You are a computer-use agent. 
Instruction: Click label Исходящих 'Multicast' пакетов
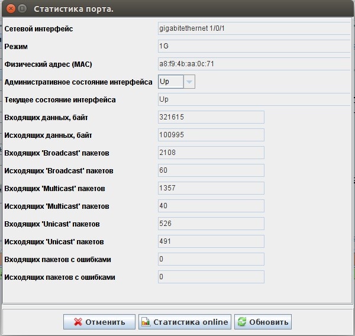(x=57, y=206)
